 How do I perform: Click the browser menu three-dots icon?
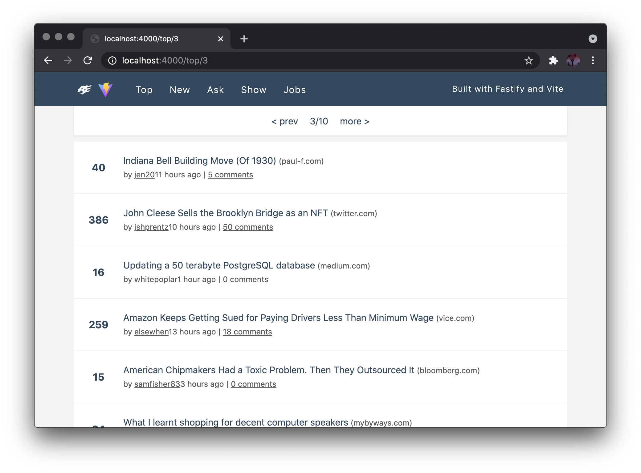tap(593, 61)
